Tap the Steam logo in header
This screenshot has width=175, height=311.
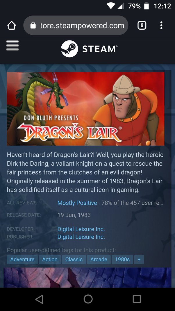[x=89, y=49]
